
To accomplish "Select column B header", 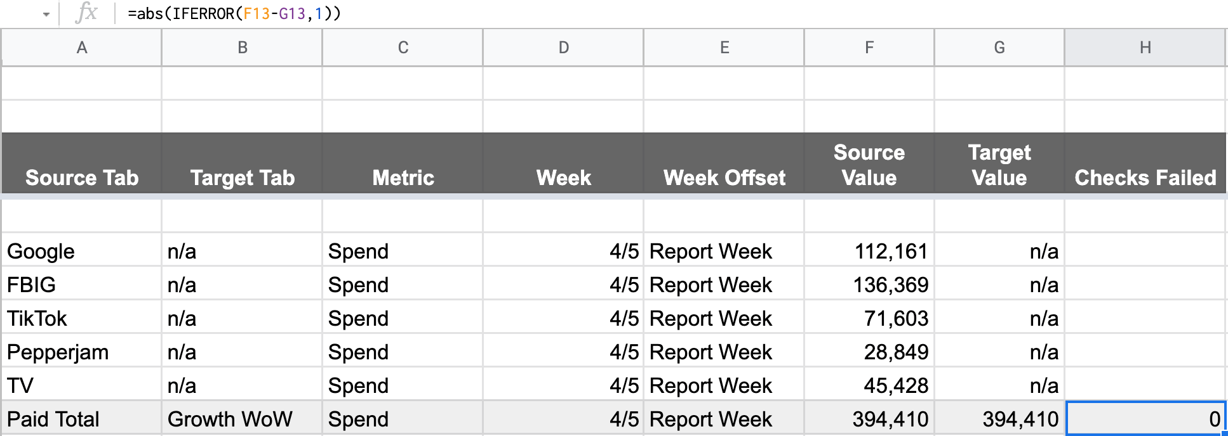I will coord(242,48).
